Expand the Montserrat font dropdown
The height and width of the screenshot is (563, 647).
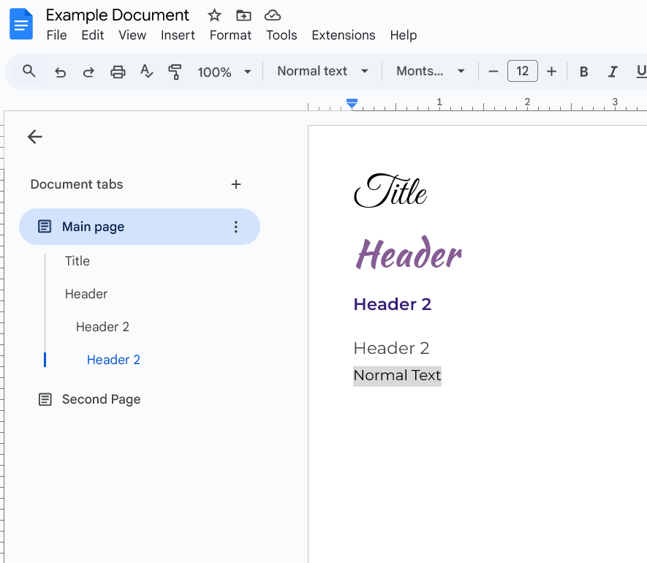pyautogui.click(x=430, y=71)
